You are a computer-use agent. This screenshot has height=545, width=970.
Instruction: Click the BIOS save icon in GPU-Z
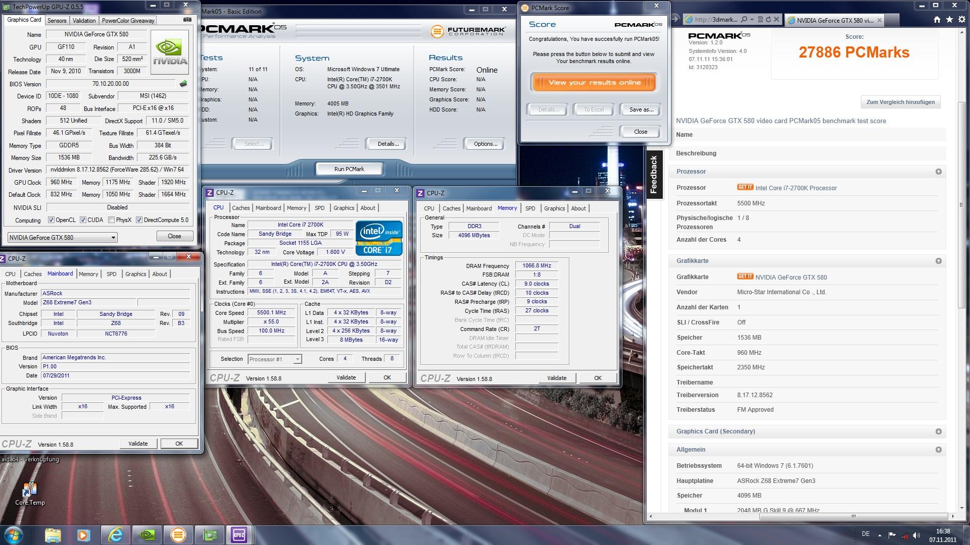click(x=183, y=84)
